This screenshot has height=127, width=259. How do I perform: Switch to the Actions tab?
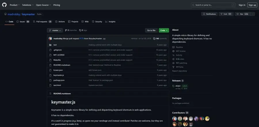coord(60,22)
